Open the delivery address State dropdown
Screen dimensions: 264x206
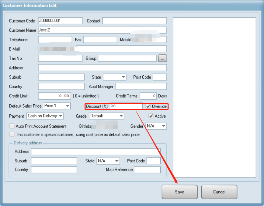pyautogui.click(x=108, y=161)
